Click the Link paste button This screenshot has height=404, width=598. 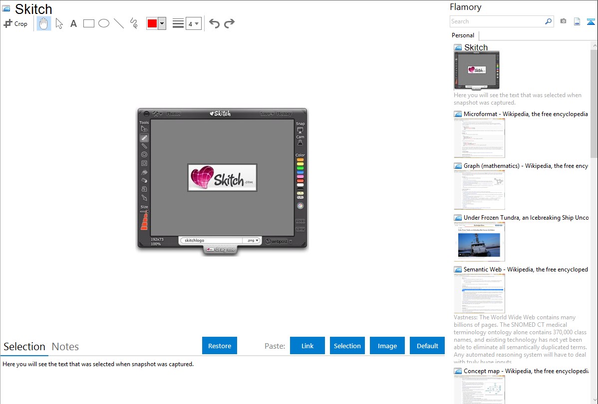click(307, 346)
